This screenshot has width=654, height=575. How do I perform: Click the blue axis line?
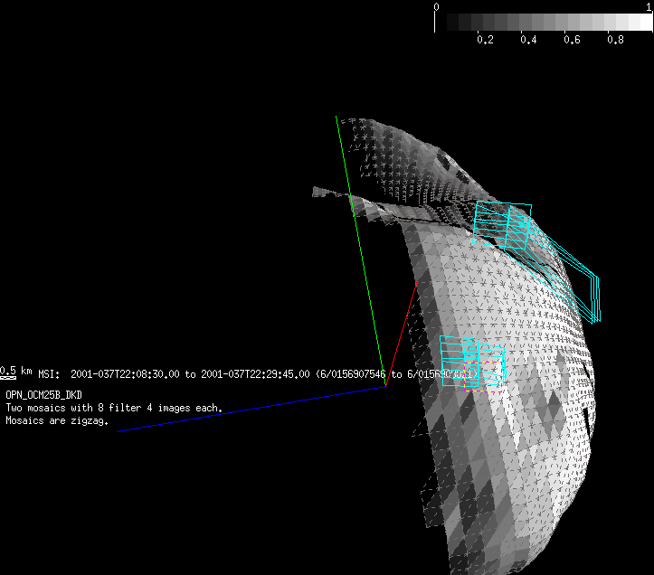(x=253, y=410)
